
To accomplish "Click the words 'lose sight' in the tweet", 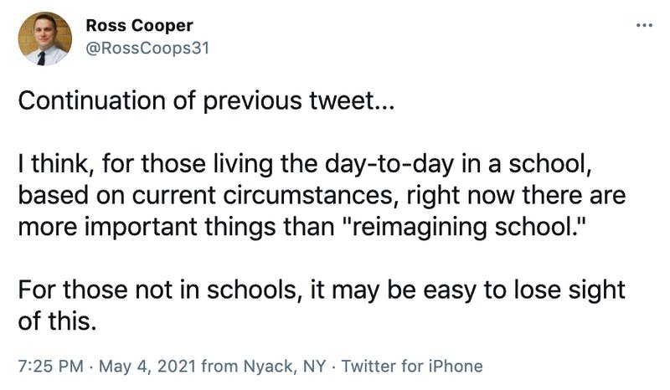I will (569, 290).
